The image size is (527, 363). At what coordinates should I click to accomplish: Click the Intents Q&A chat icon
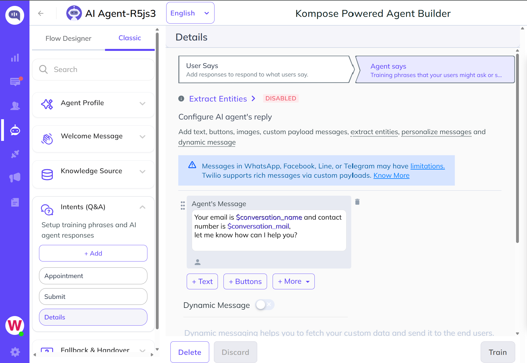47,209
